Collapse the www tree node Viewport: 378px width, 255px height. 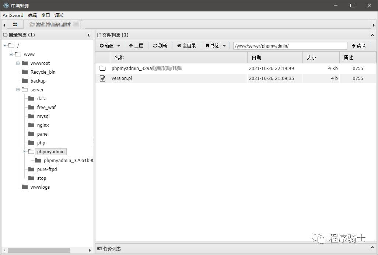11,54
